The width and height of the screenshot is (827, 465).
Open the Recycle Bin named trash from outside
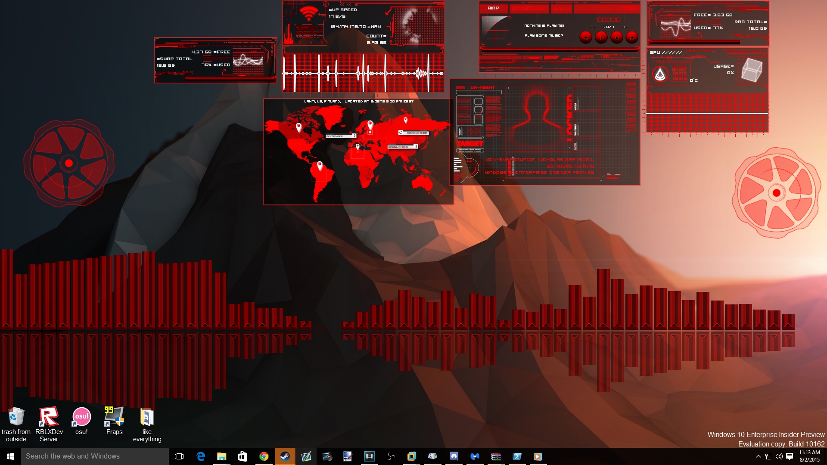pos(16,424)
